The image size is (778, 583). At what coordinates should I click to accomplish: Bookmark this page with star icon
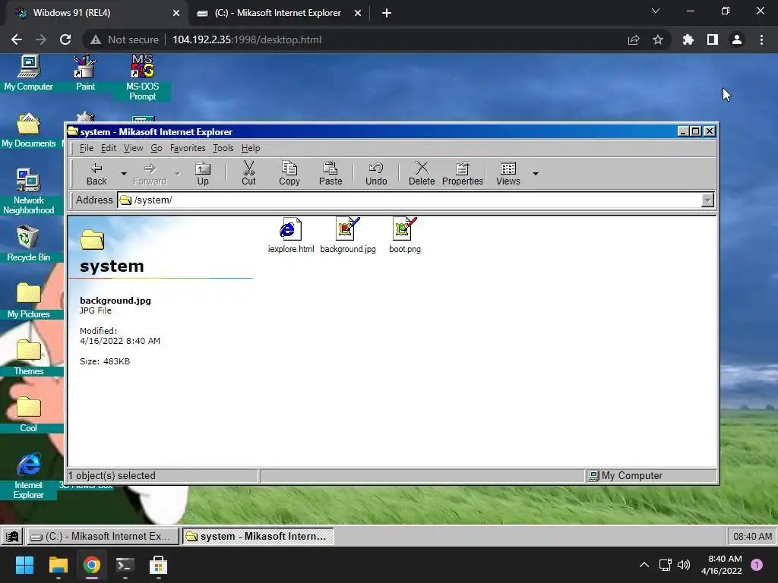(658, 39)
